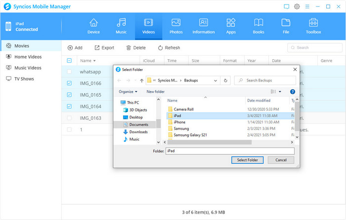Click the Date modified column header
The image size is (346, 220).
click(x=259, y=101)
